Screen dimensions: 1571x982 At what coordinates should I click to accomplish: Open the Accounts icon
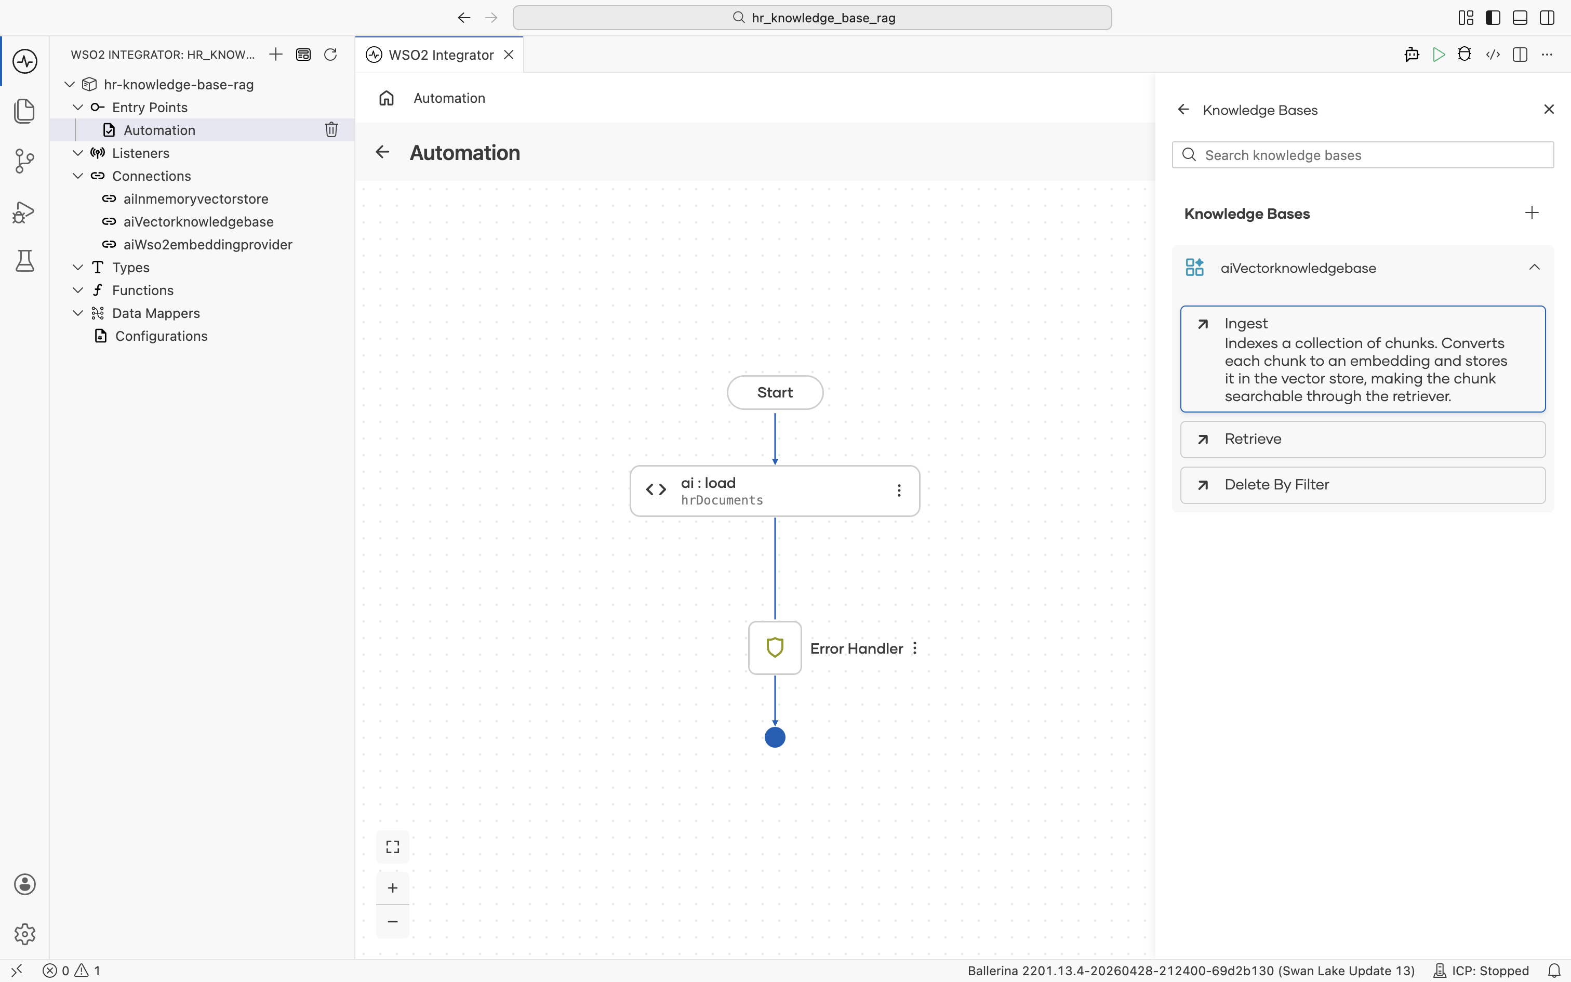pyautogui.click(x=24, y=884)
